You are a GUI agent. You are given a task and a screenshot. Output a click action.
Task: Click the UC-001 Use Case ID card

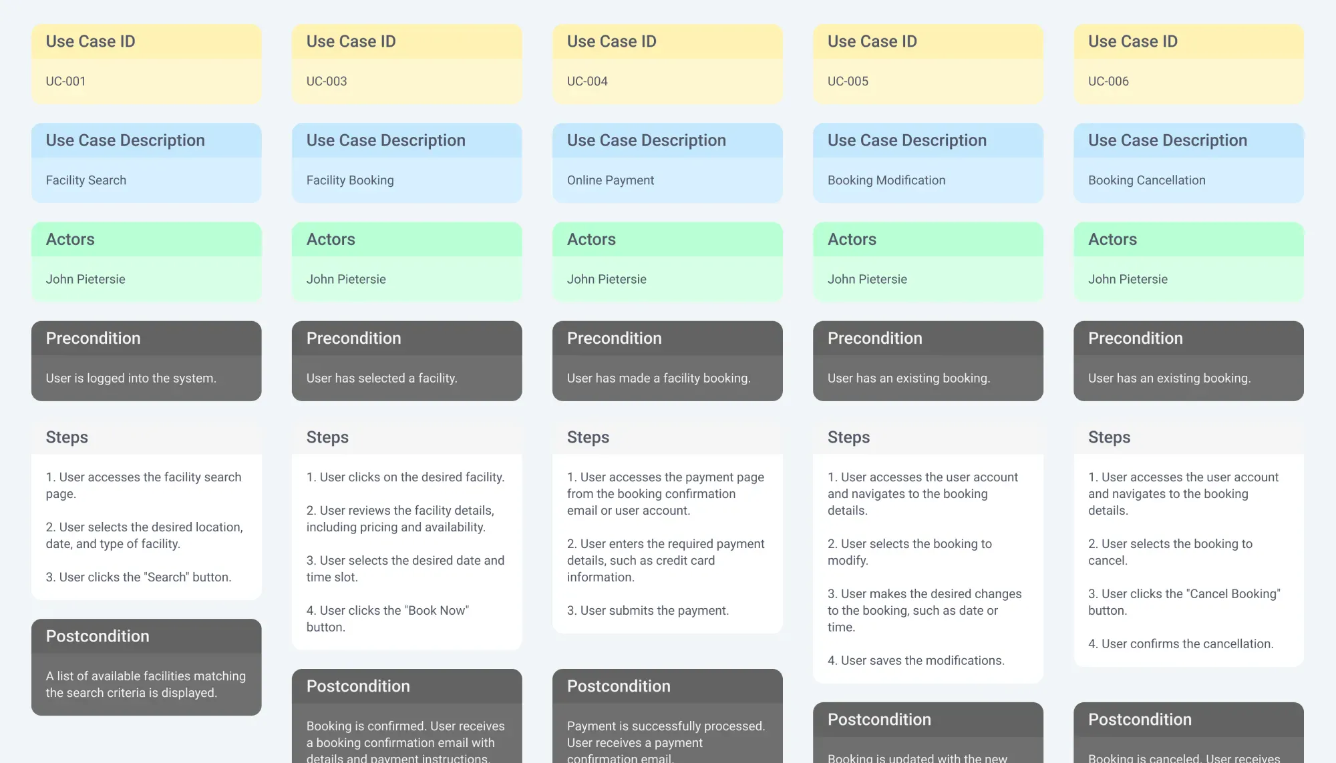(x=146, y=64)
